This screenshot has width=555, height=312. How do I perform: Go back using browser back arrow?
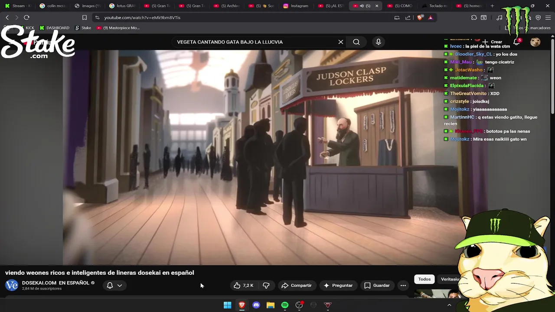pos(7,17)
